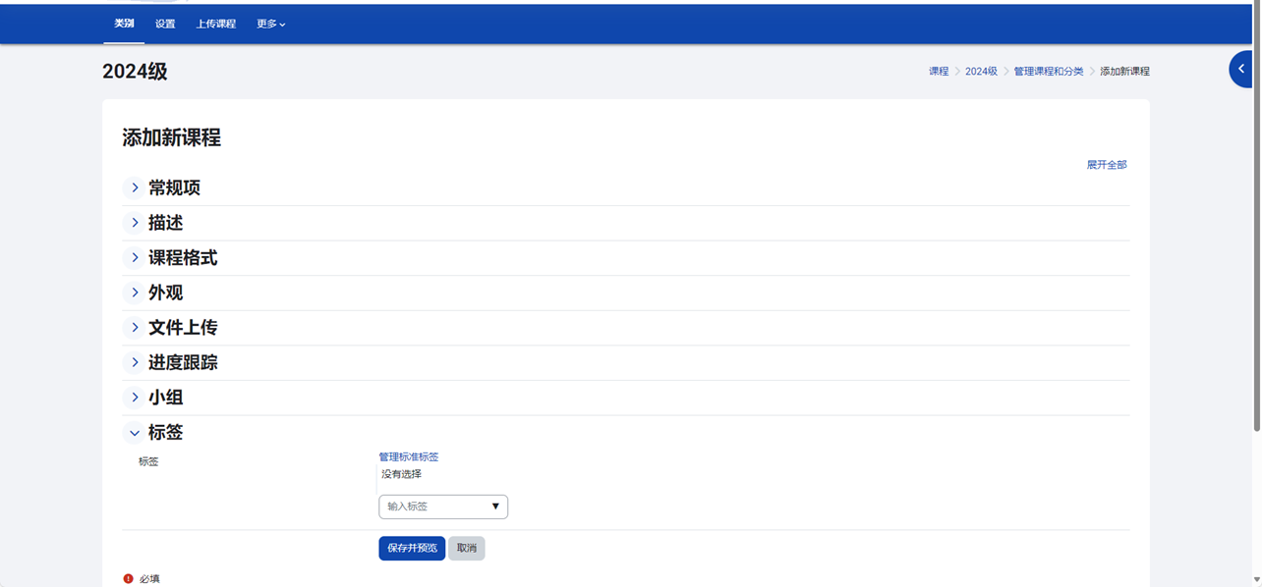Expand the 文件上传 section chevron
This screenshot has width=1262, height=587.
135,328
